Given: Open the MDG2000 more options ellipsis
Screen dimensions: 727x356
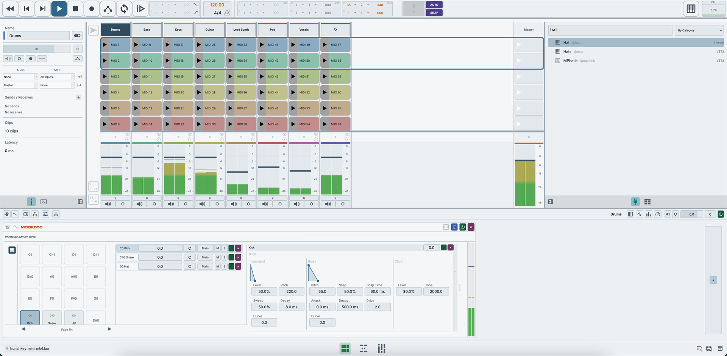Looking at the screenshot, I should point(446,227).
